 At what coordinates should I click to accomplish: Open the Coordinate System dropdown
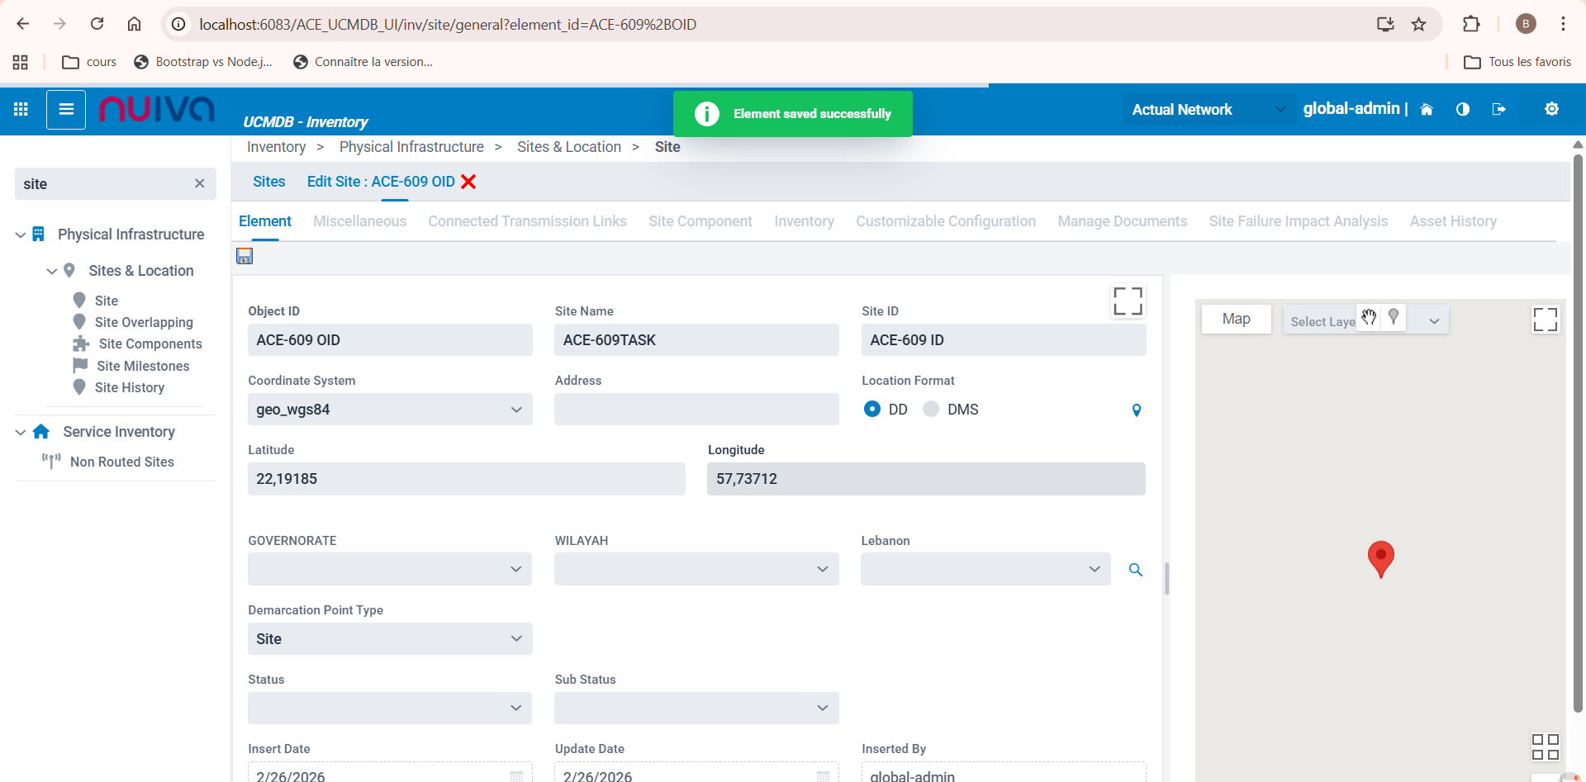click(x=390, y=410)
